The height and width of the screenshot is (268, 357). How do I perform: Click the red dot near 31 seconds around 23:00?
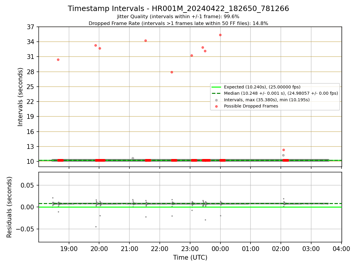pyautogui.click(x=192, y=55)
